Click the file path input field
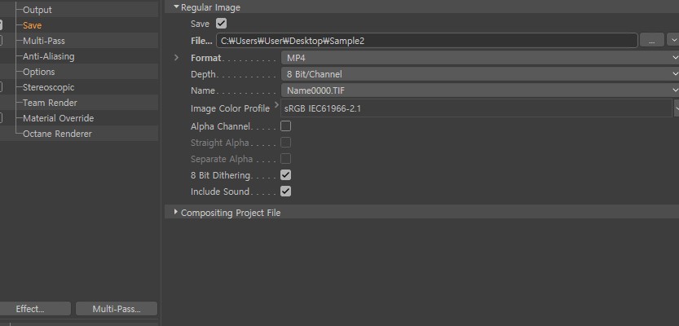 coord(427,41)
